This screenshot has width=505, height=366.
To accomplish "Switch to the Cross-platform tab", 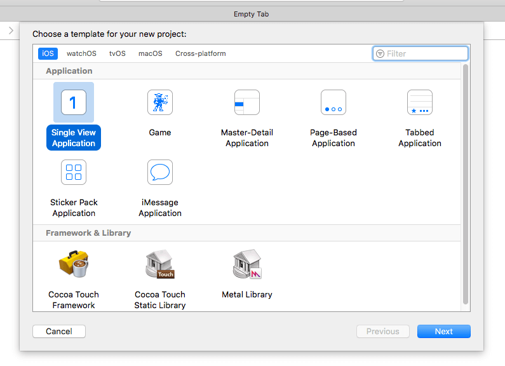I will [200, 53].
